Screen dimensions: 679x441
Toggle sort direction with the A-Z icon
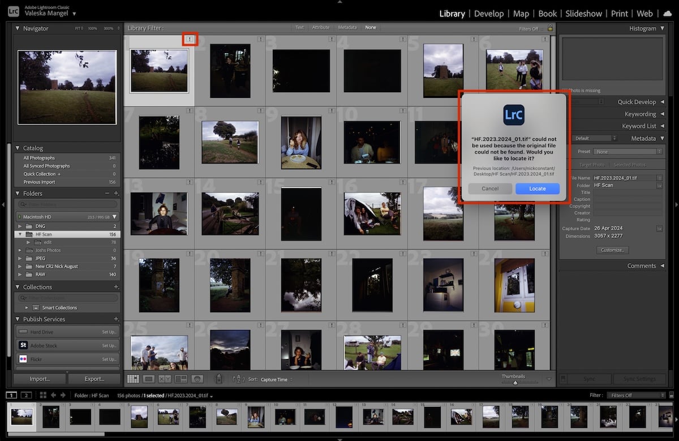pyautogui.click(x=239, y=379)
